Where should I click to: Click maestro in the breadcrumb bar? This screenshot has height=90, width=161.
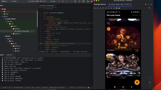click(45, 87)
